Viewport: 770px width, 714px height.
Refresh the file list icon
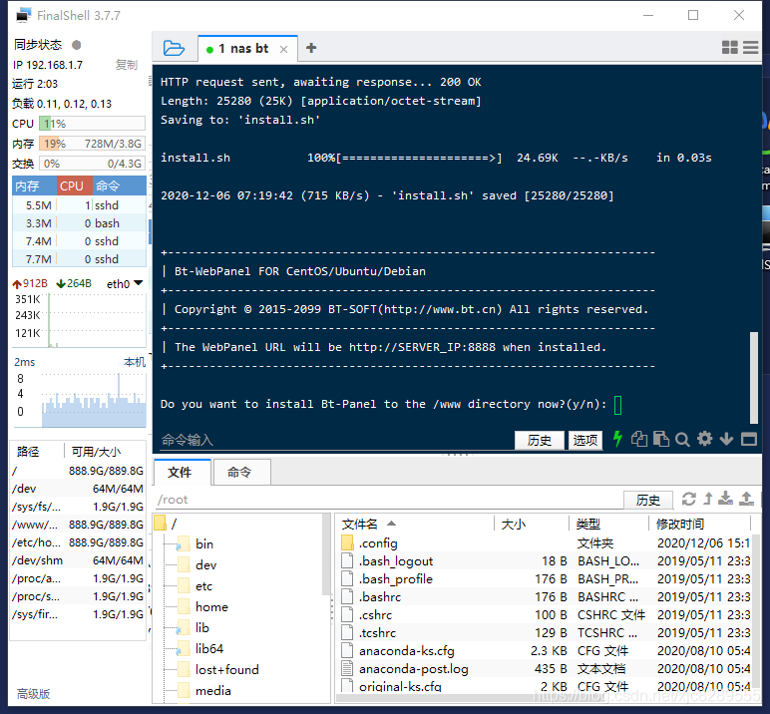[689, 499]
